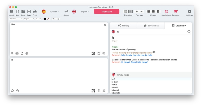Screen dimensions: 202x106
Task: Swap languages with Change arrows
Action: [x=66, y=12]
